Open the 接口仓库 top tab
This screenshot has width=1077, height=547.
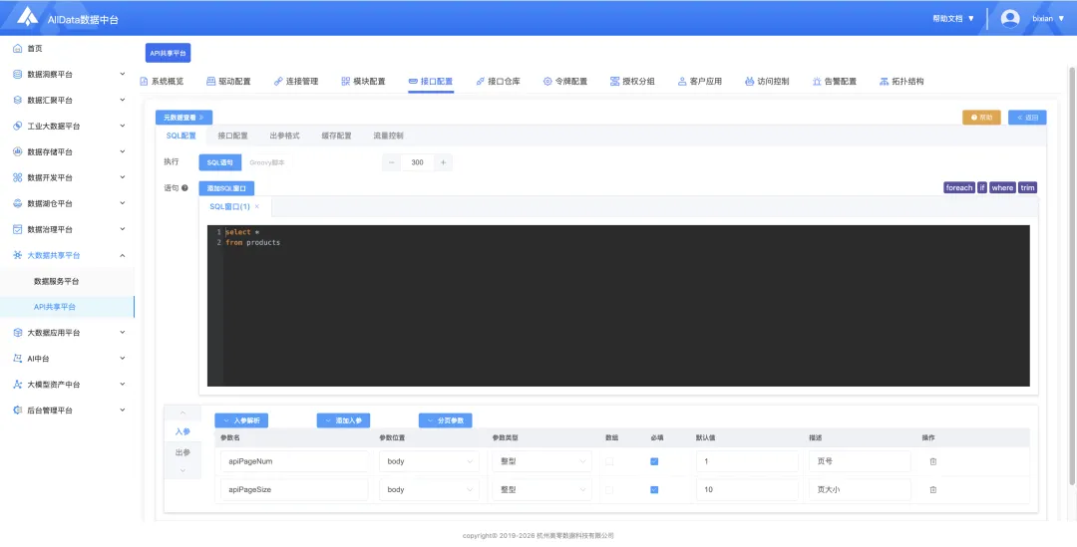[498, 81]
